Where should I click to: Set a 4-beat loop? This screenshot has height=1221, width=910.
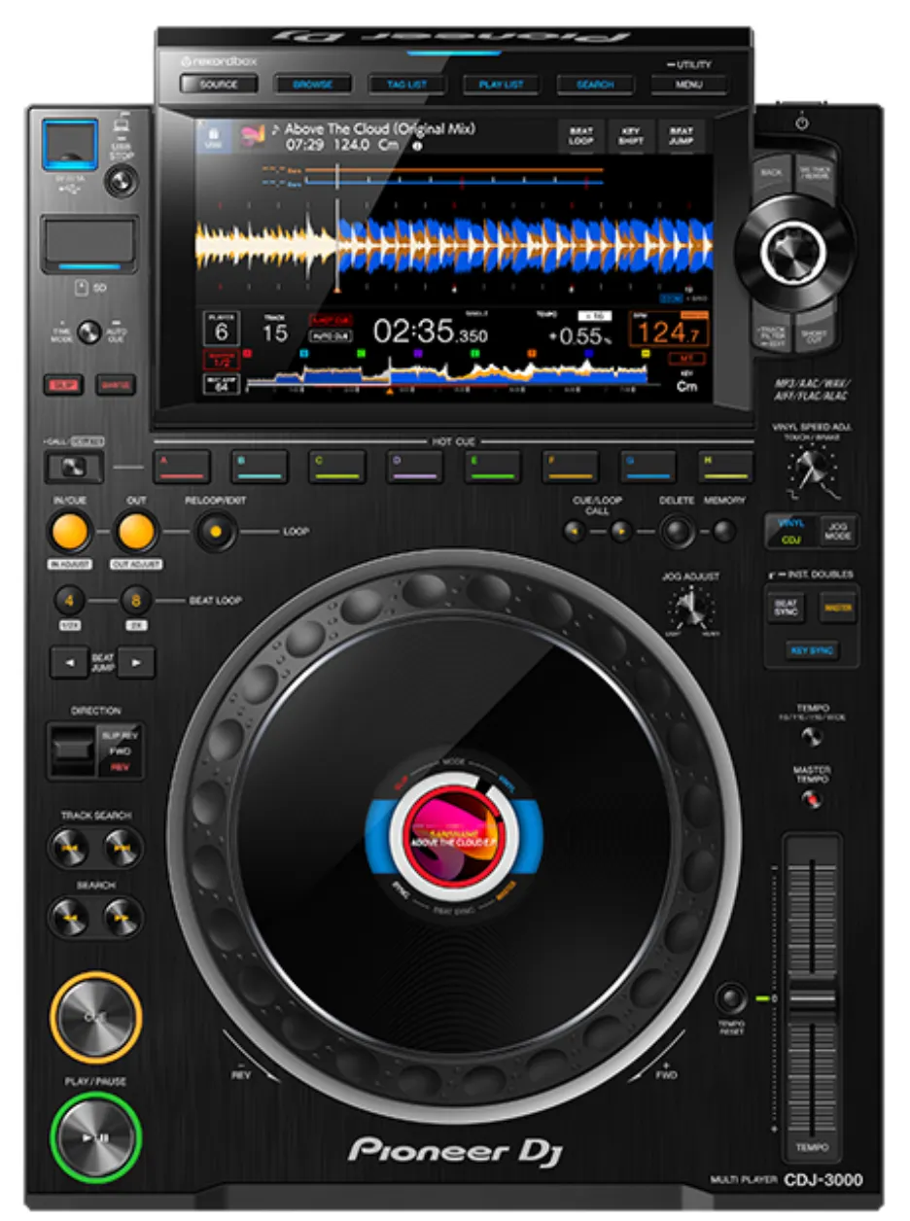(70, 600)
